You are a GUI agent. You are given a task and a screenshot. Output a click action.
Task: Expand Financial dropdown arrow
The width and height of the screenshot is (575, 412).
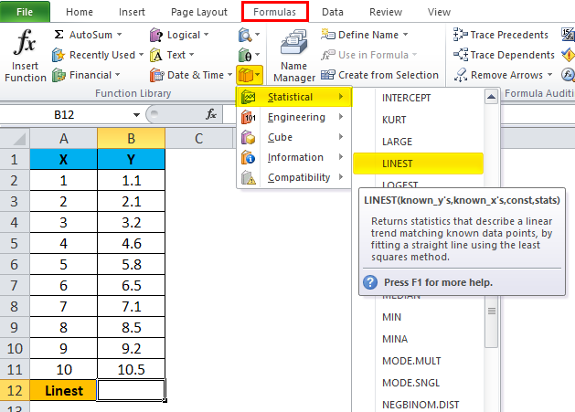[117, 75]
